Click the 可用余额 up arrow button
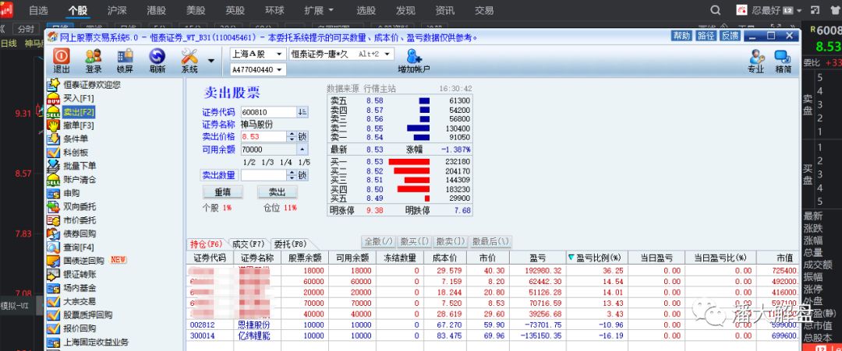The width and height of the screenshot is (842, 351). 302,149
